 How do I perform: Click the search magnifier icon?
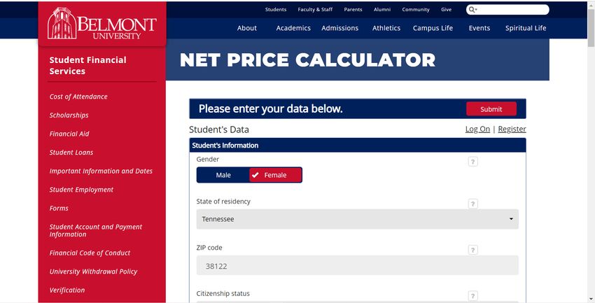[471, 10]
